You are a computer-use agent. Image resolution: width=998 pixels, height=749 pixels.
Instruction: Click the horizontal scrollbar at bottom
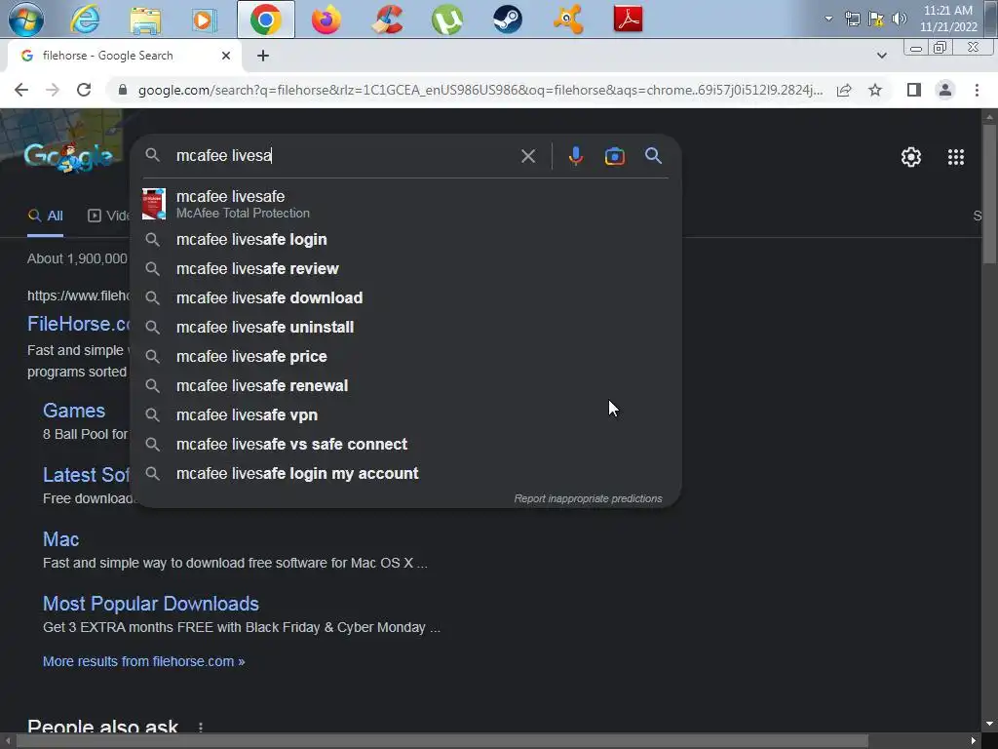pyautogui.click(x=442, y=741)
